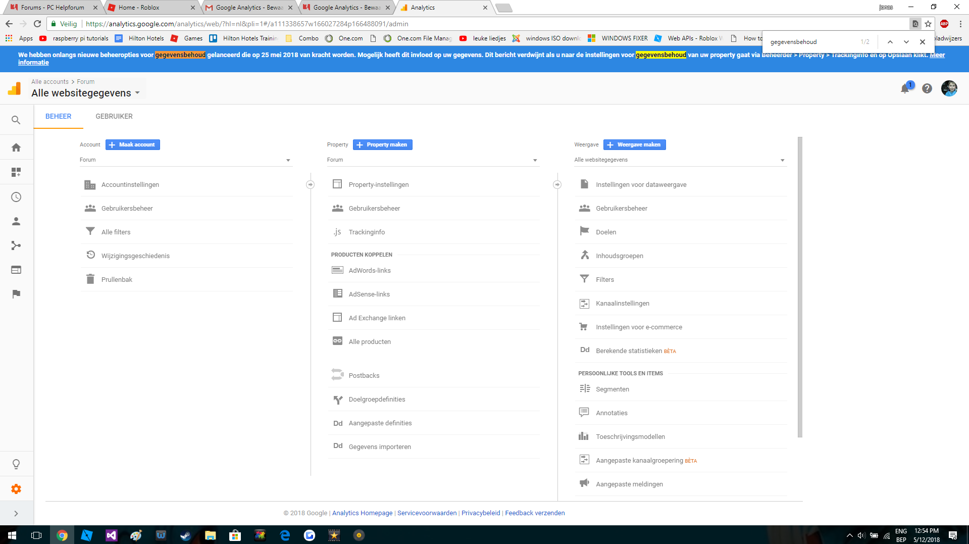The width and height of the screenshot is (969, 544).
Task: Open Annotaties
Action: [x=681, y=413]
